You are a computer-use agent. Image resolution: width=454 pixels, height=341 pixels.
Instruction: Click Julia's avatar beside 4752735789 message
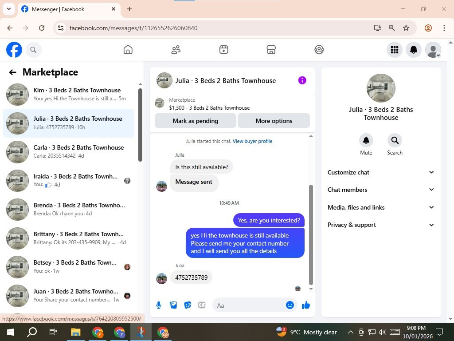(x=161, y=278)
